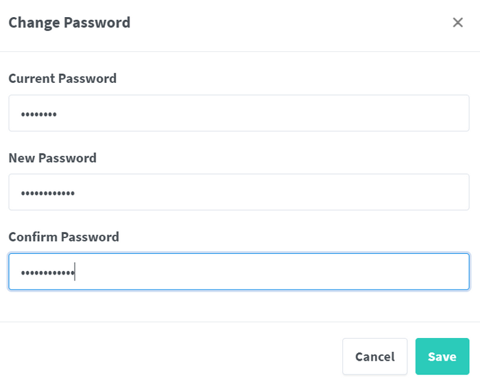Place cursor at end of Confirm Password text
Viewport: 480px width, 386px height.
[74, 272]
